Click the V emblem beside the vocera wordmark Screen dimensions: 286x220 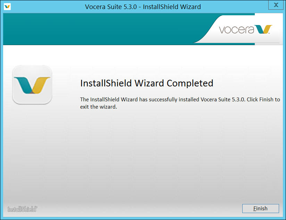pyautogui.click(x=264, y=29)
